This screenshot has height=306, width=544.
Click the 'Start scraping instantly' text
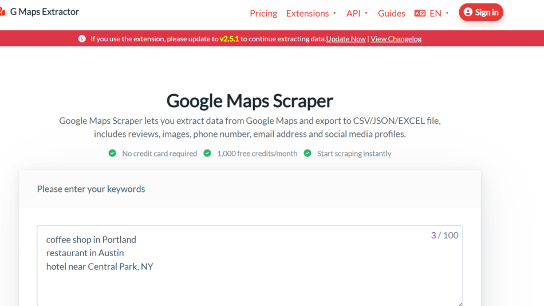tap(354, 154)
